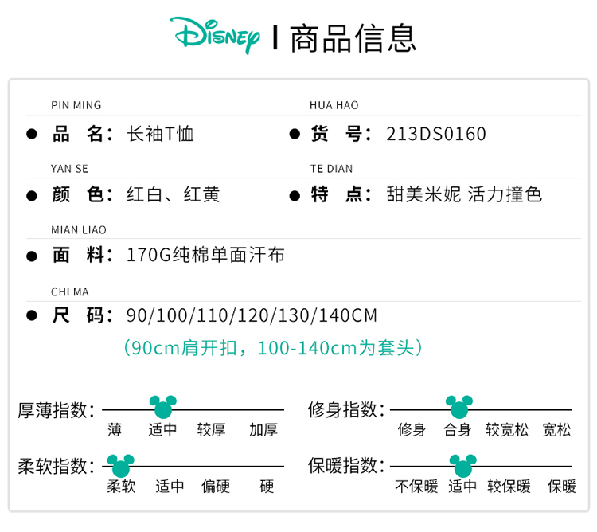Click the green note about 90cm肩开扣

point(273,348)
